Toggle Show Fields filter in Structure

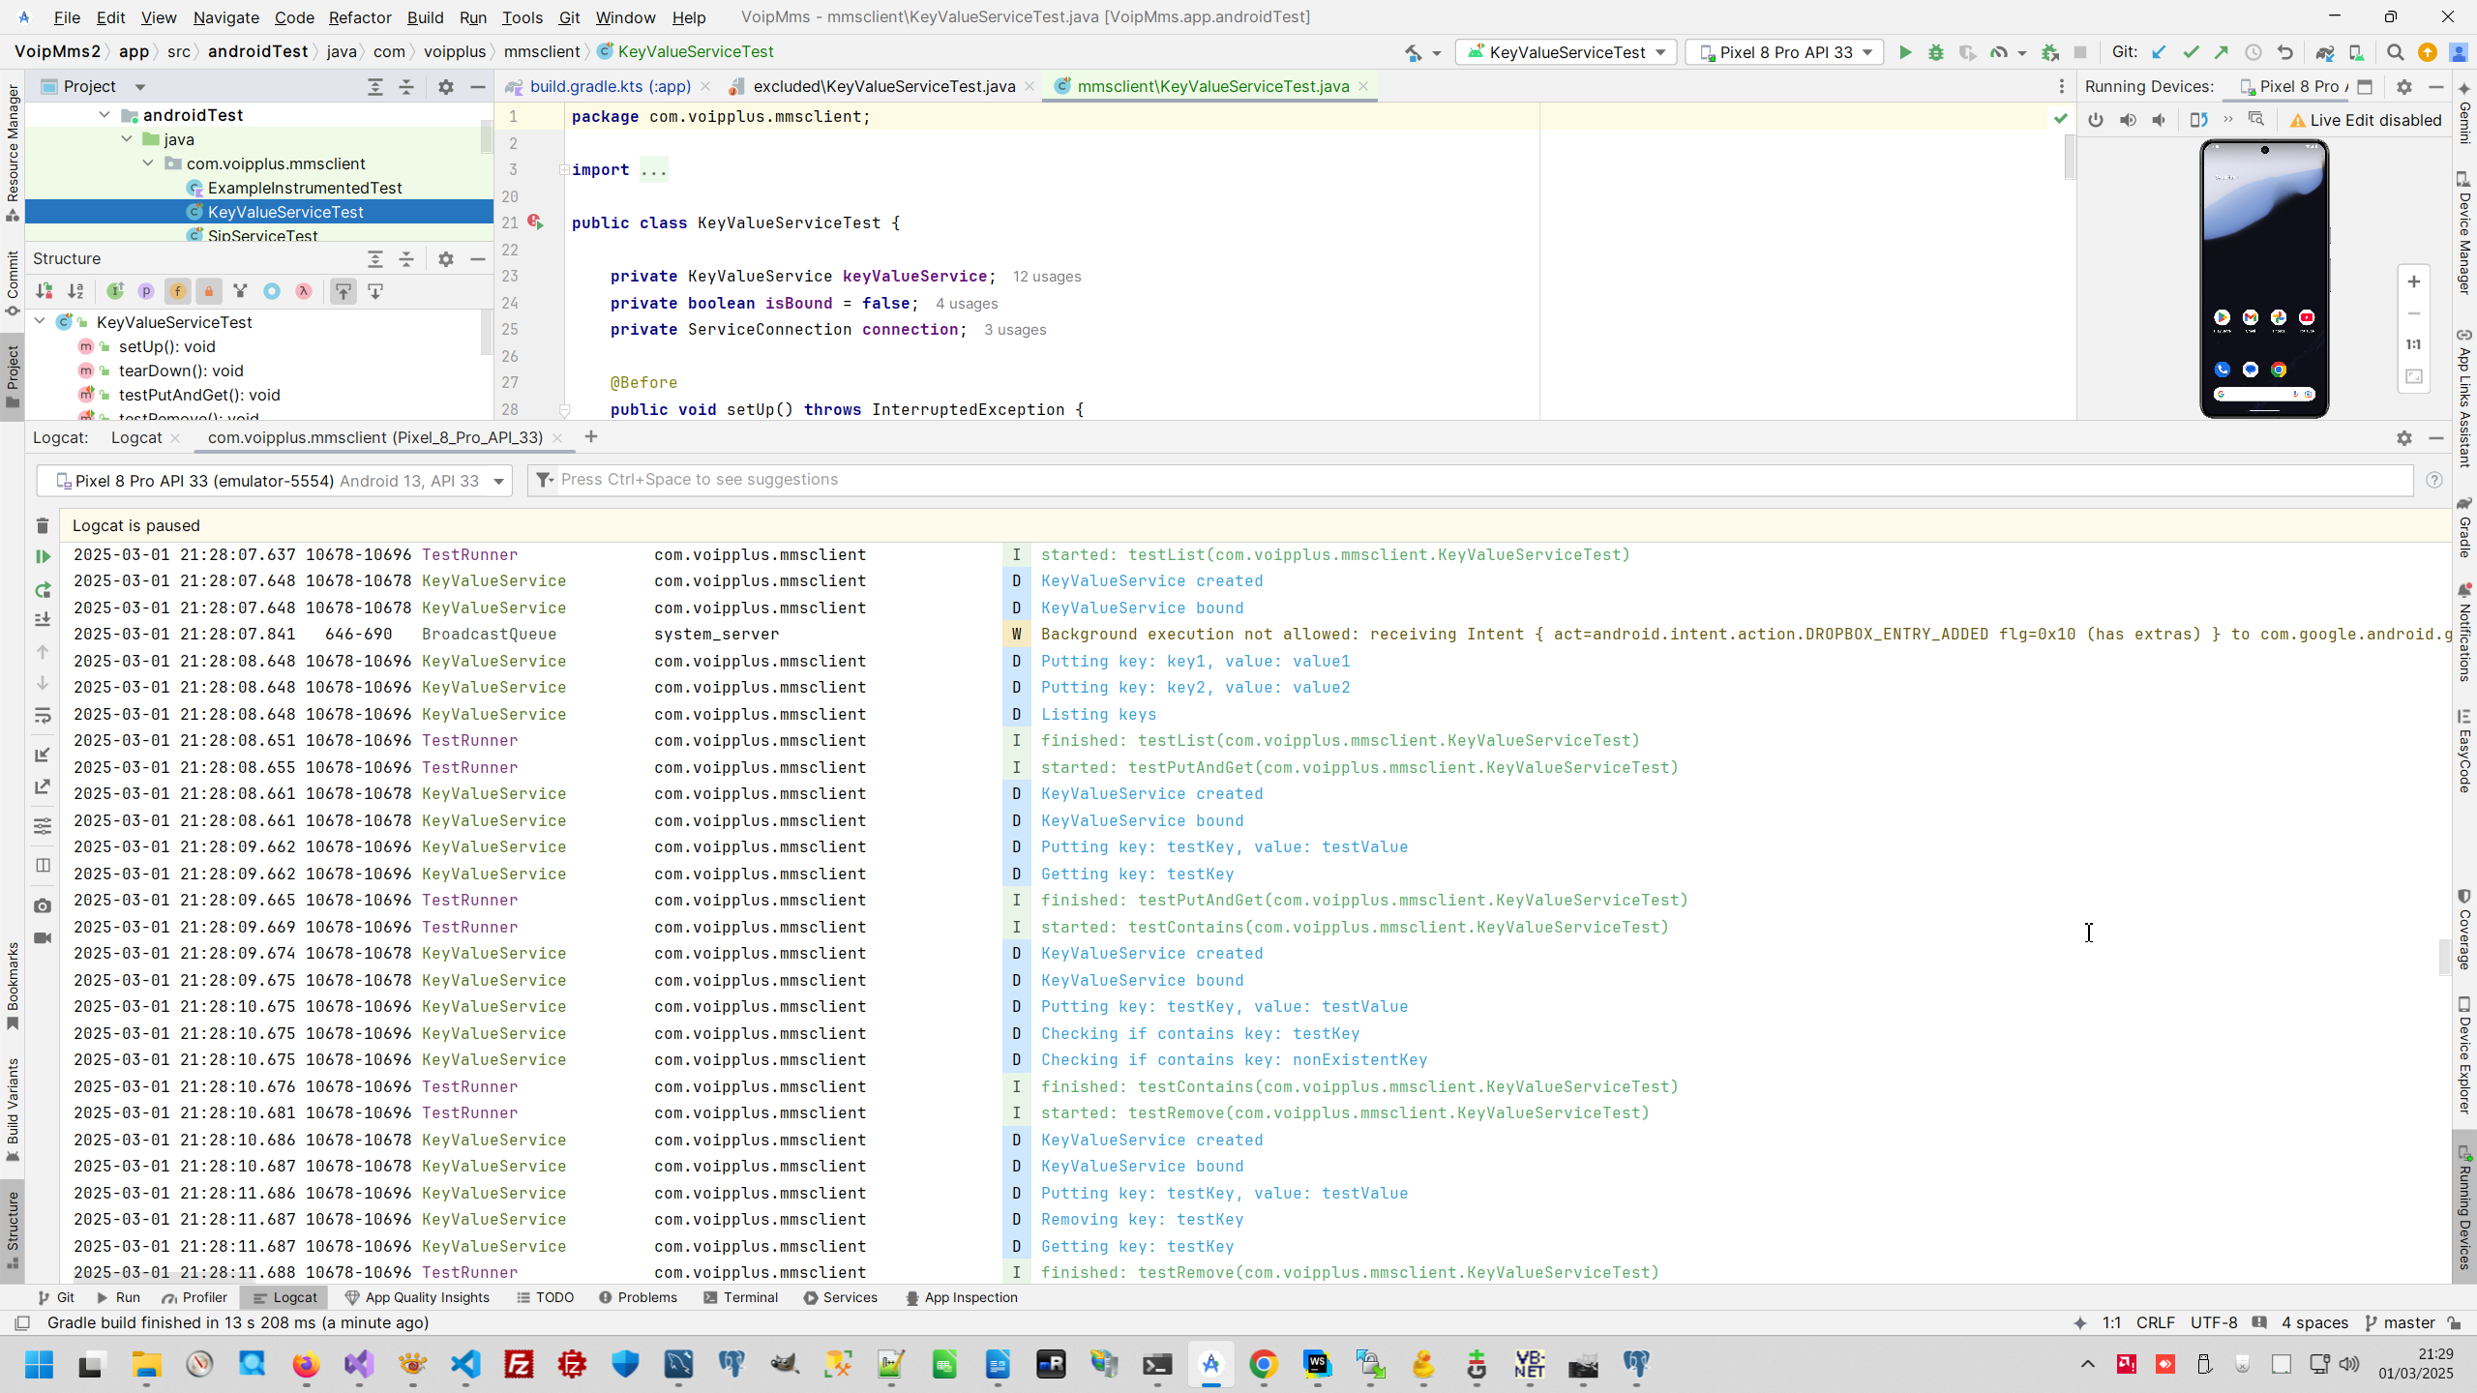(x=177, y=291)
